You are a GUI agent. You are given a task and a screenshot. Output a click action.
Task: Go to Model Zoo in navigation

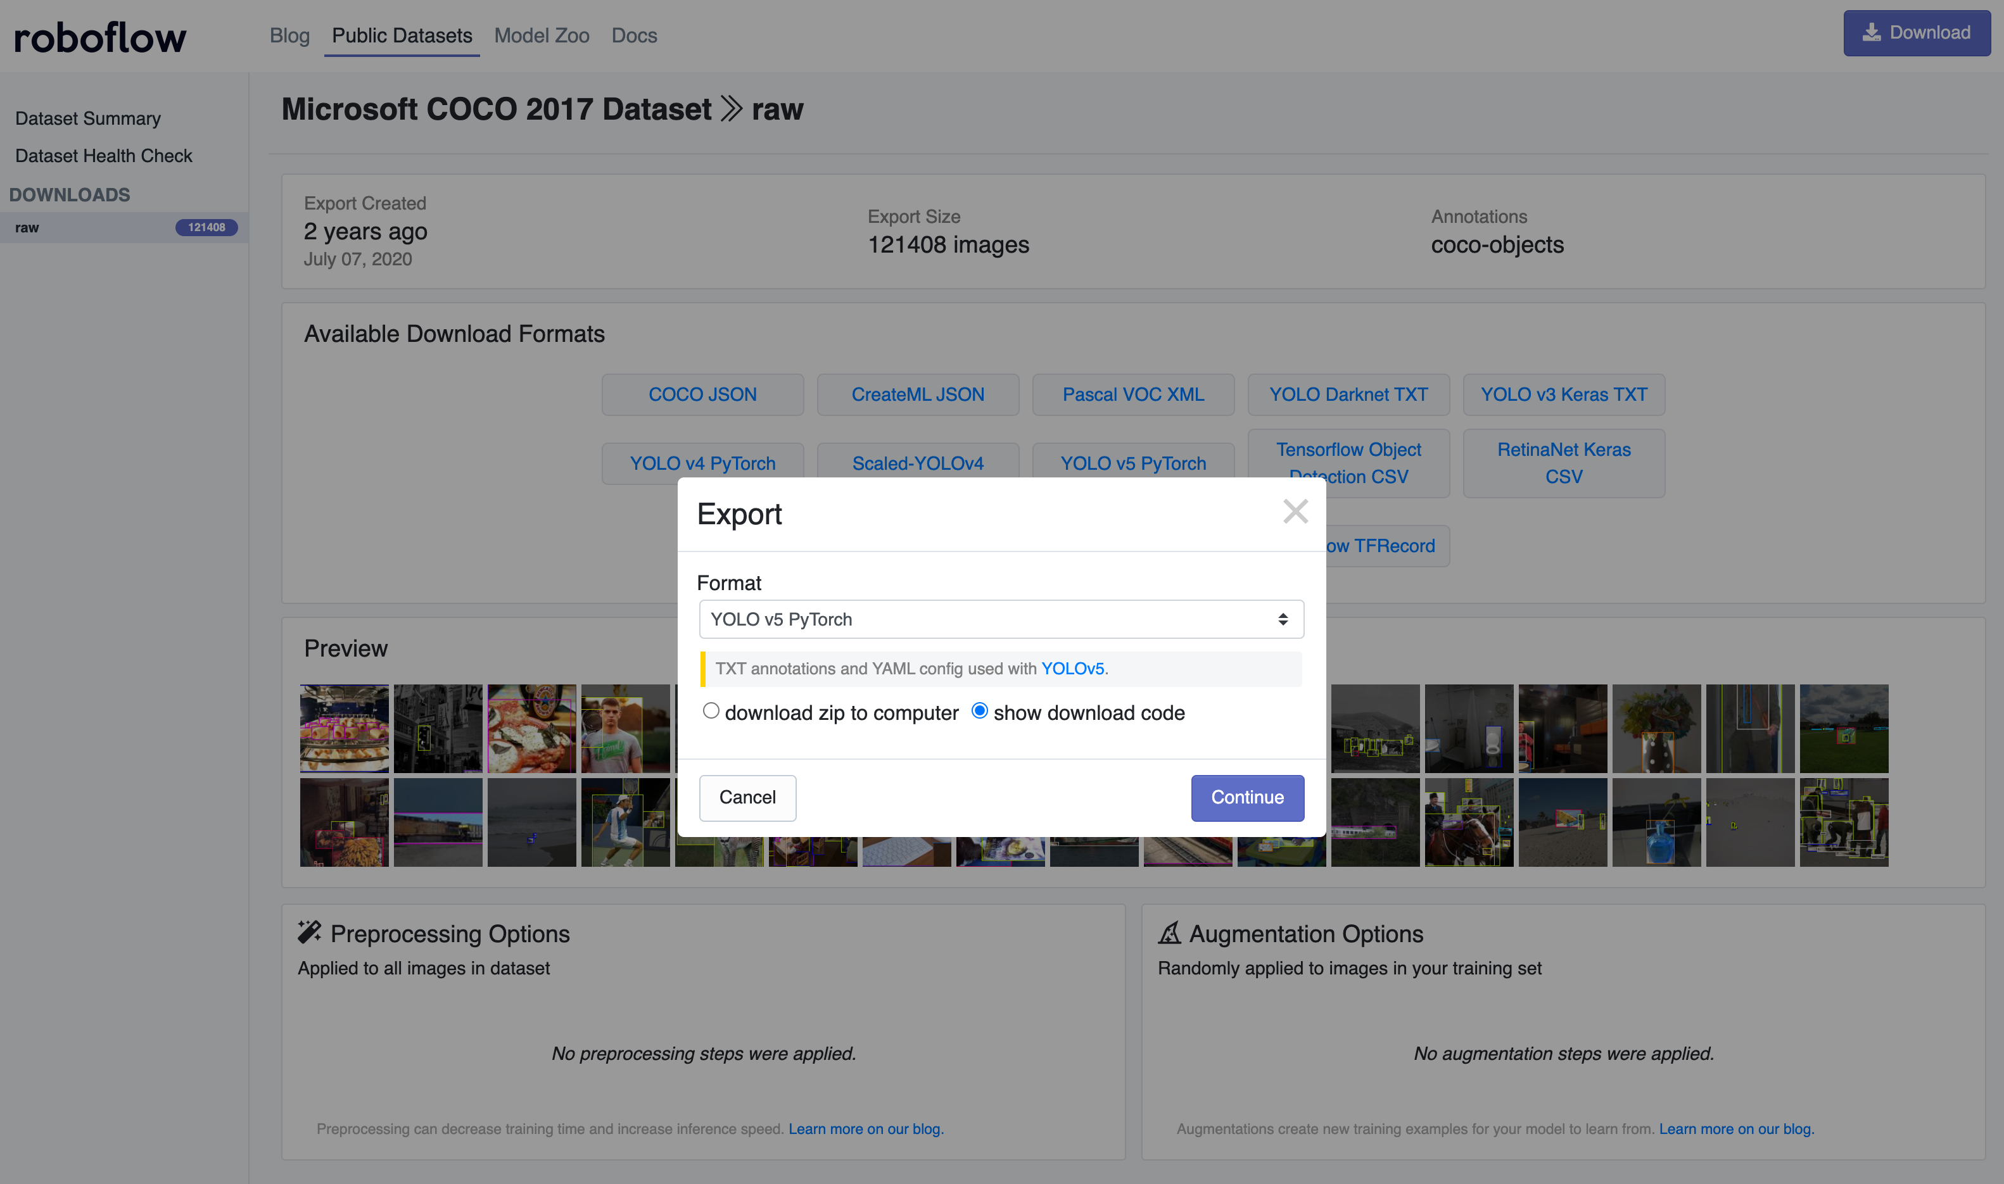coord(541,36)
